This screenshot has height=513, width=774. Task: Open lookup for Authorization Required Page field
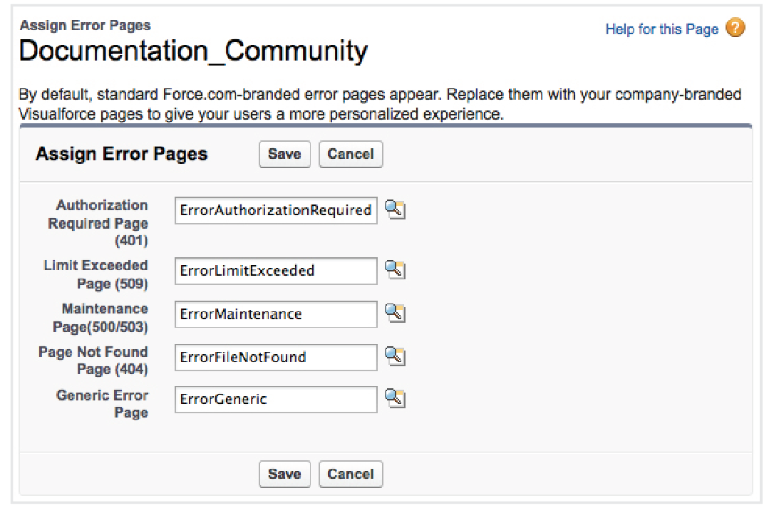(x=395, y=209)
